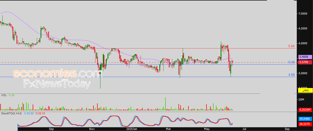Screen dimensions: 313x131
Task: Click the tallest green volume bar
Action: pos(165,104)
